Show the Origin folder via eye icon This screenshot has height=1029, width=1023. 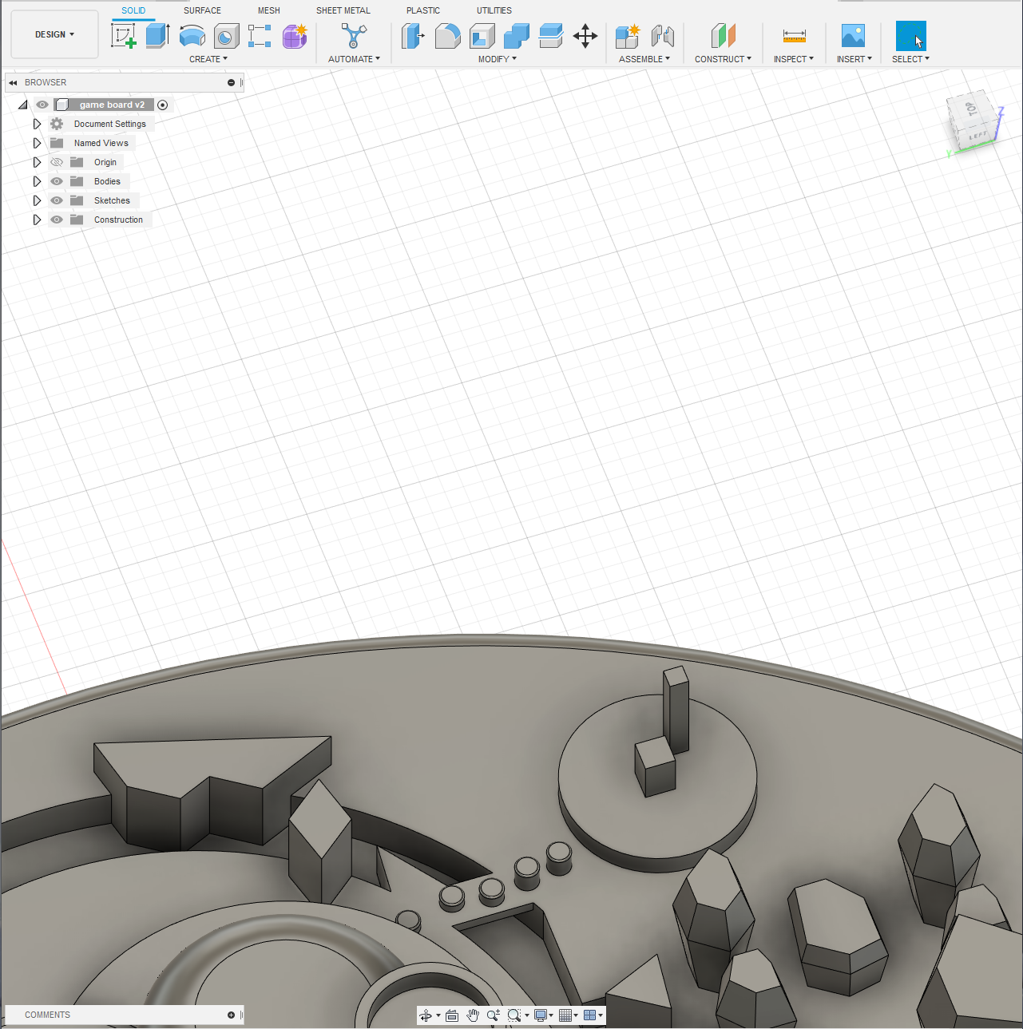[x=57, y=162]
